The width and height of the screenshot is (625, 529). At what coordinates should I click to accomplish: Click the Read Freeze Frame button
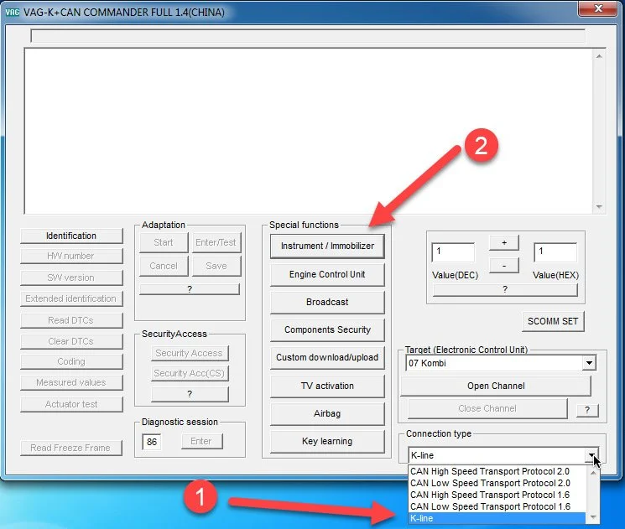point(71,448)
